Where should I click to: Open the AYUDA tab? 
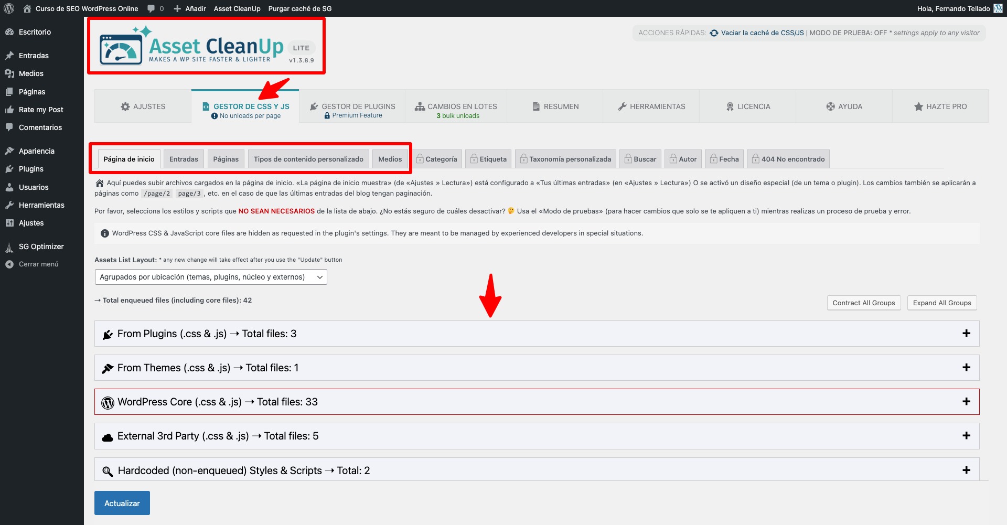pyautogui.click(x=844, y=106)
